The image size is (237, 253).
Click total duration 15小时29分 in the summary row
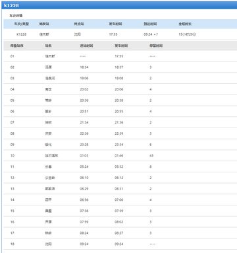click(x=187, y=34)
